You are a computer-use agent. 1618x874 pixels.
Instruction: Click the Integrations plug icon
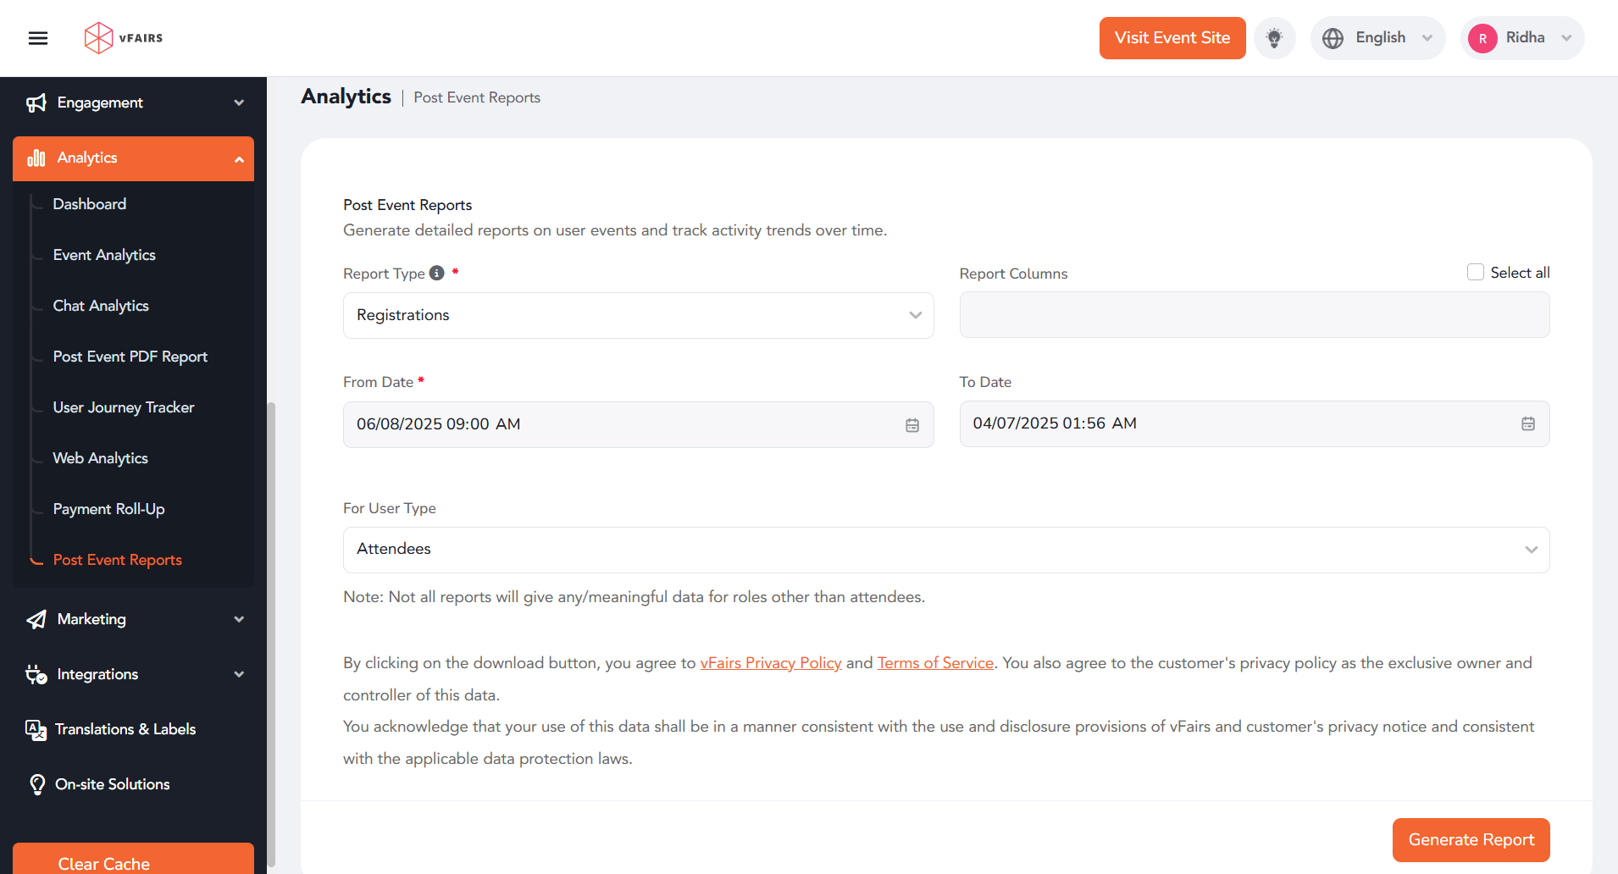click(36, 675)
